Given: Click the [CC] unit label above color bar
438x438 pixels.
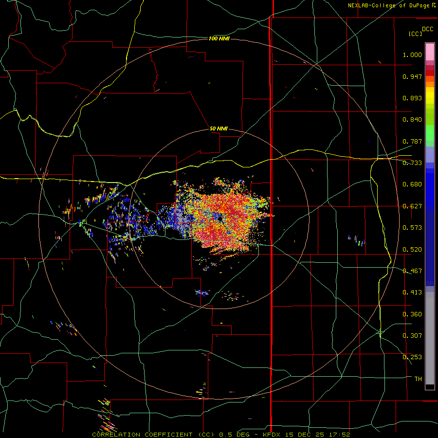Looking at the screenshot, I should tap(416, 34).
